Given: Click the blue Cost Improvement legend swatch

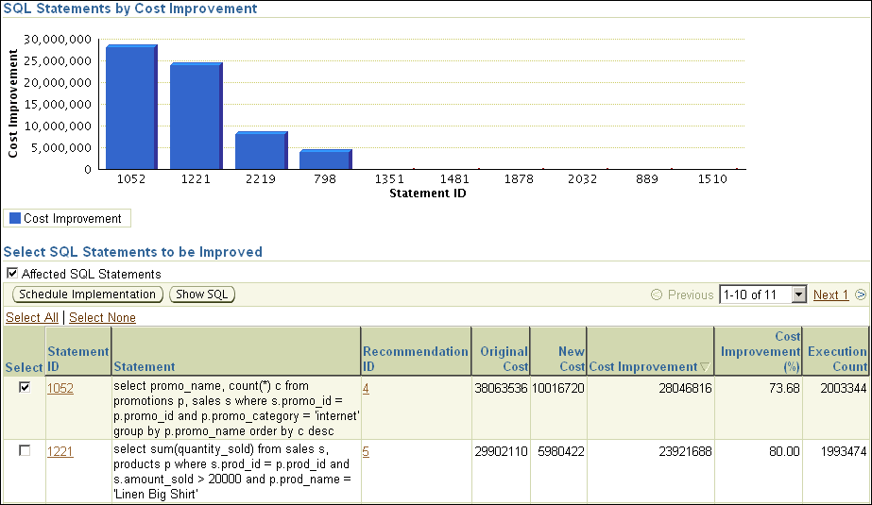Looking at the screenshot, I should [x=14, y=218].
